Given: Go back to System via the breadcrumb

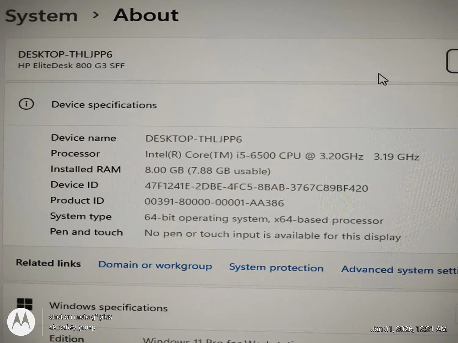Looking at the screenshot, I should click(42, 16).
